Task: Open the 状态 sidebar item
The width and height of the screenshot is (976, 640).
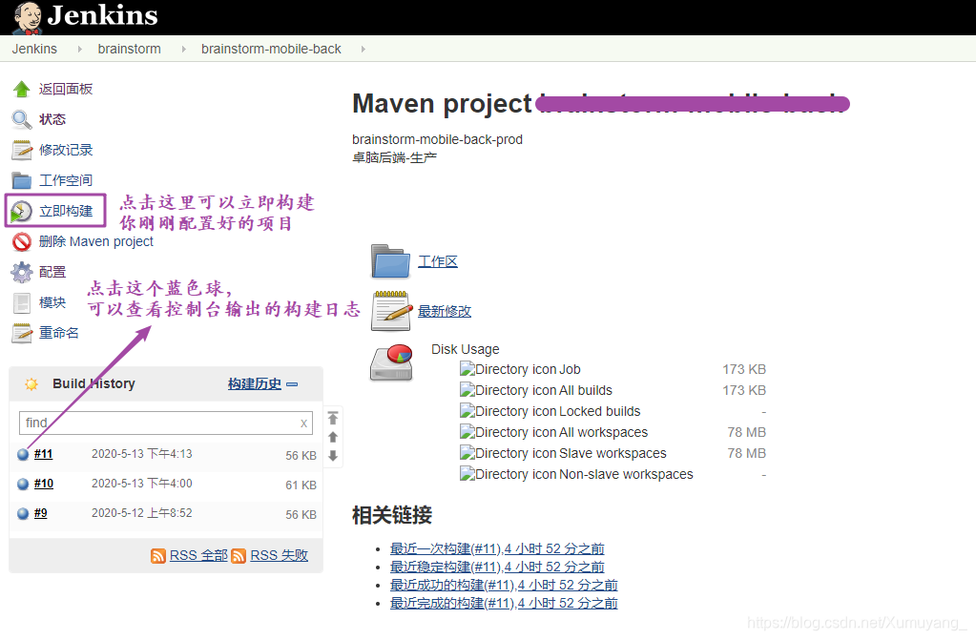Action: 52,119
